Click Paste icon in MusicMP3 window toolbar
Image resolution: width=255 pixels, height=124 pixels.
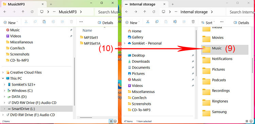tap(44, 22)
